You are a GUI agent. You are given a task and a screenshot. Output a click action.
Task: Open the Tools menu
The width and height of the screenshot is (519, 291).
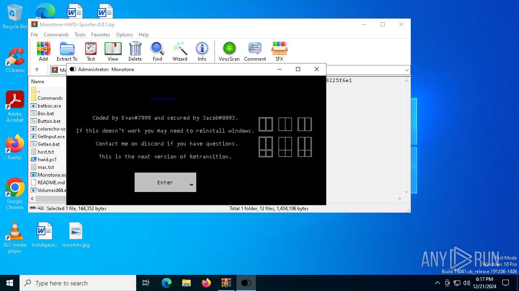pos(80,35)
